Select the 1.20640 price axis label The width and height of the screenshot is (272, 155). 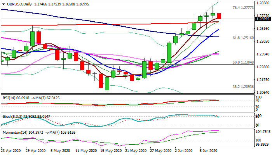(x=262, y=92)
